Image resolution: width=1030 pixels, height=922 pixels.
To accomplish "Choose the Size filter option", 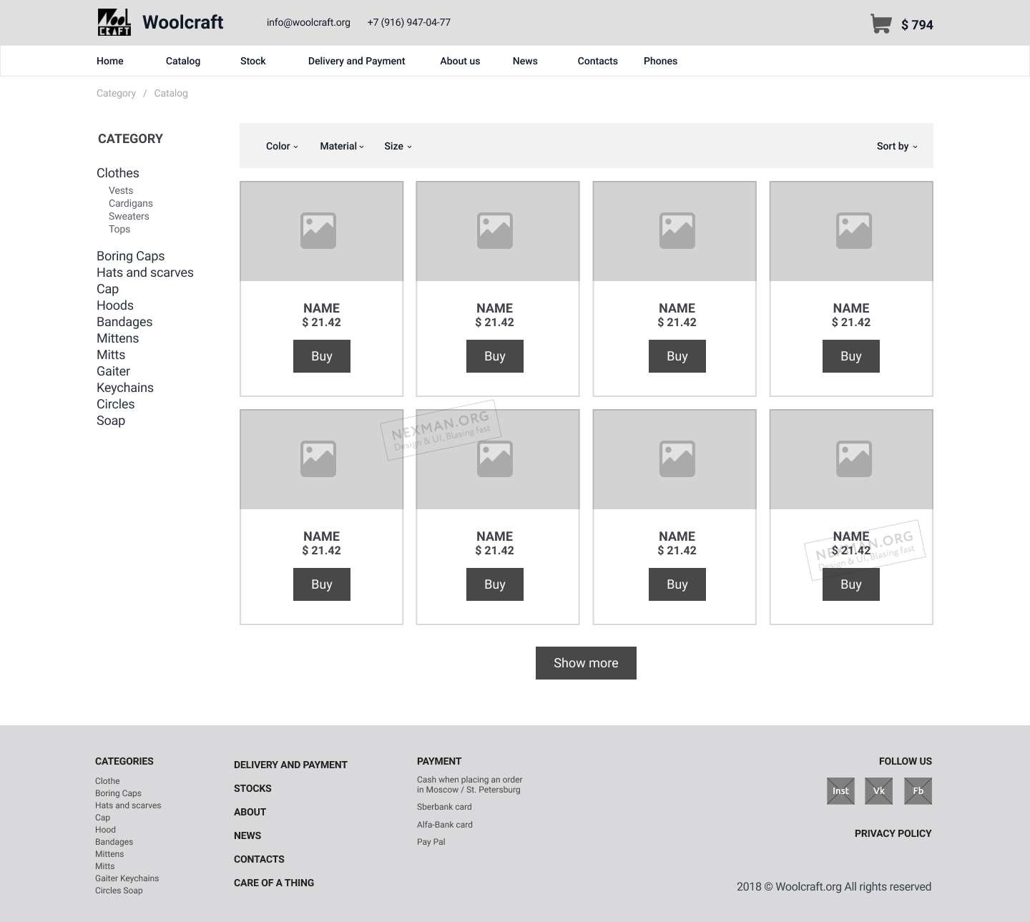I will pyautogui.click(x=398, y=146).
